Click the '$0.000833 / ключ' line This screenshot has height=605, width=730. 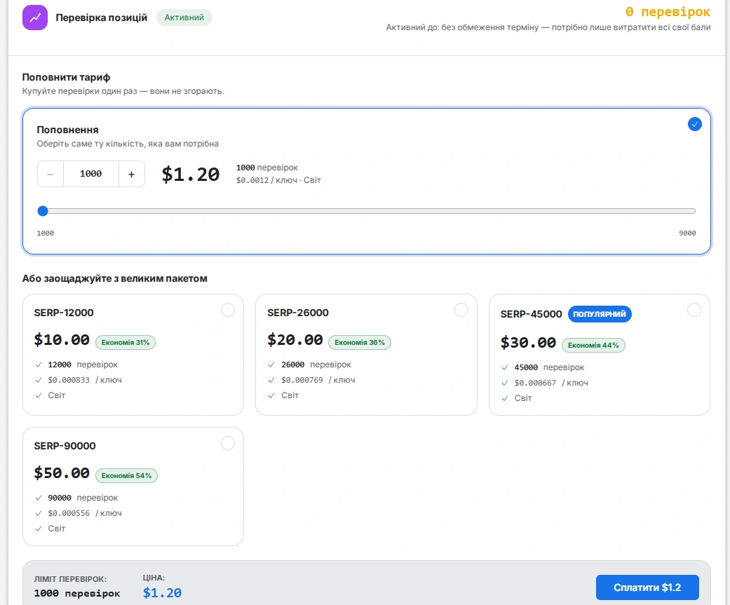[x=85, y=380]
